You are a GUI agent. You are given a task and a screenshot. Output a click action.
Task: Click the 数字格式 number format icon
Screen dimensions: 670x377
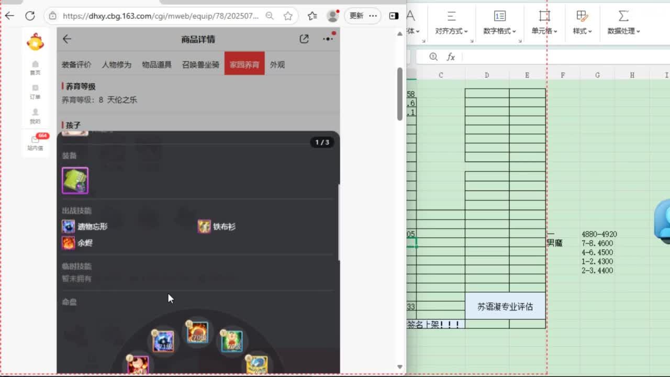point(500,16)
